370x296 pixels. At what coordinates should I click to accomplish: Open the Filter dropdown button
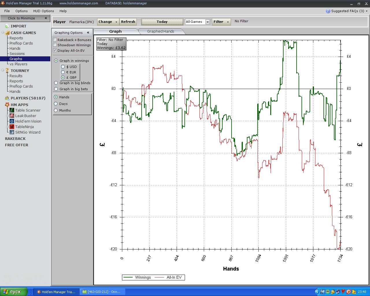tap(221, 22)
